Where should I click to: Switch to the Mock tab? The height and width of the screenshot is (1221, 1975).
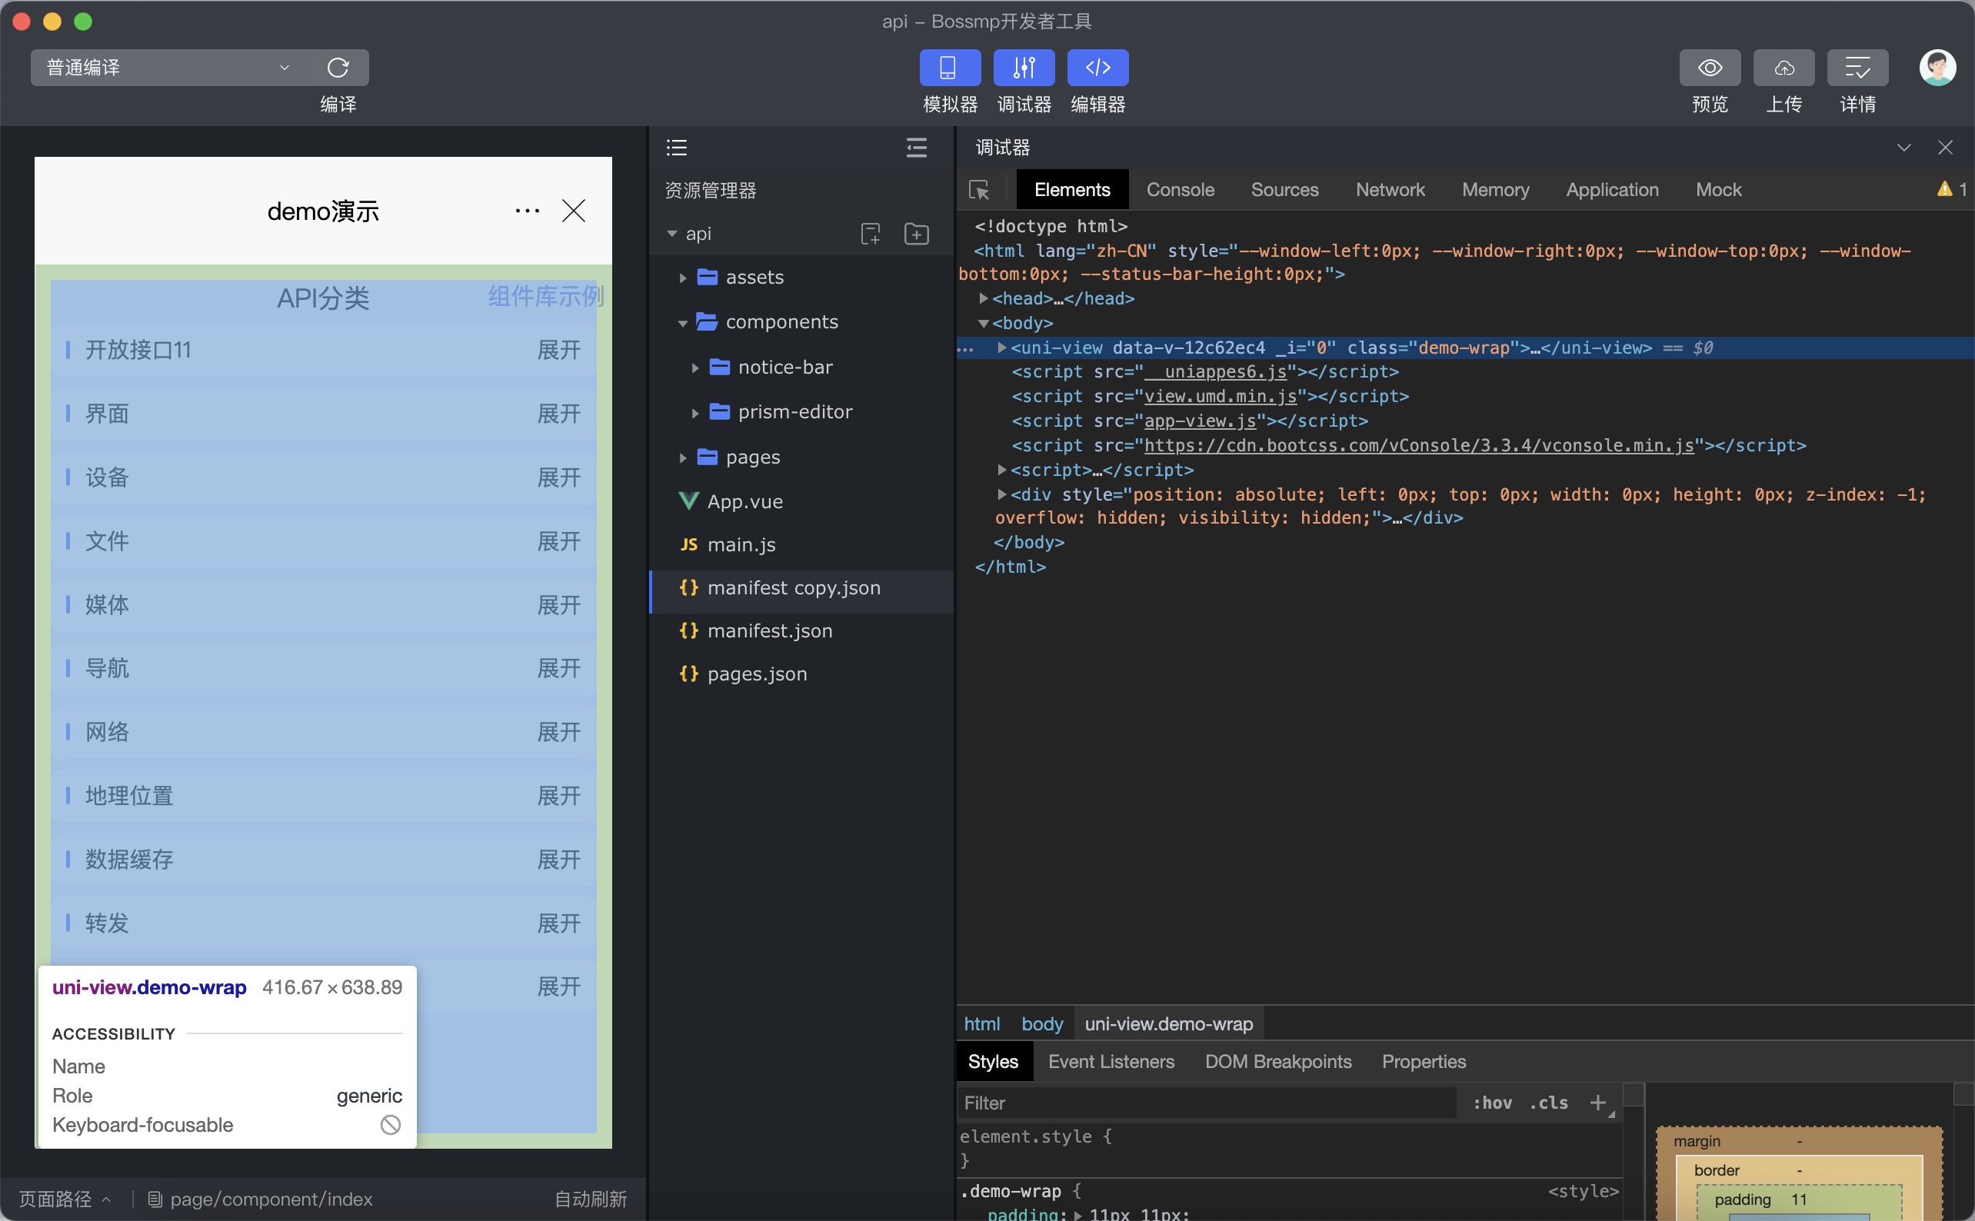click(1718, 190)
